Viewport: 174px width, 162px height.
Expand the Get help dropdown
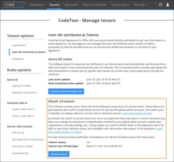coord(140,5)
